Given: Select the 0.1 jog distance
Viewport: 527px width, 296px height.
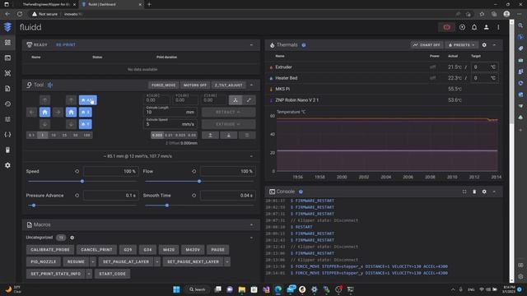Looking at the screenshot, I should coord(31,135).
